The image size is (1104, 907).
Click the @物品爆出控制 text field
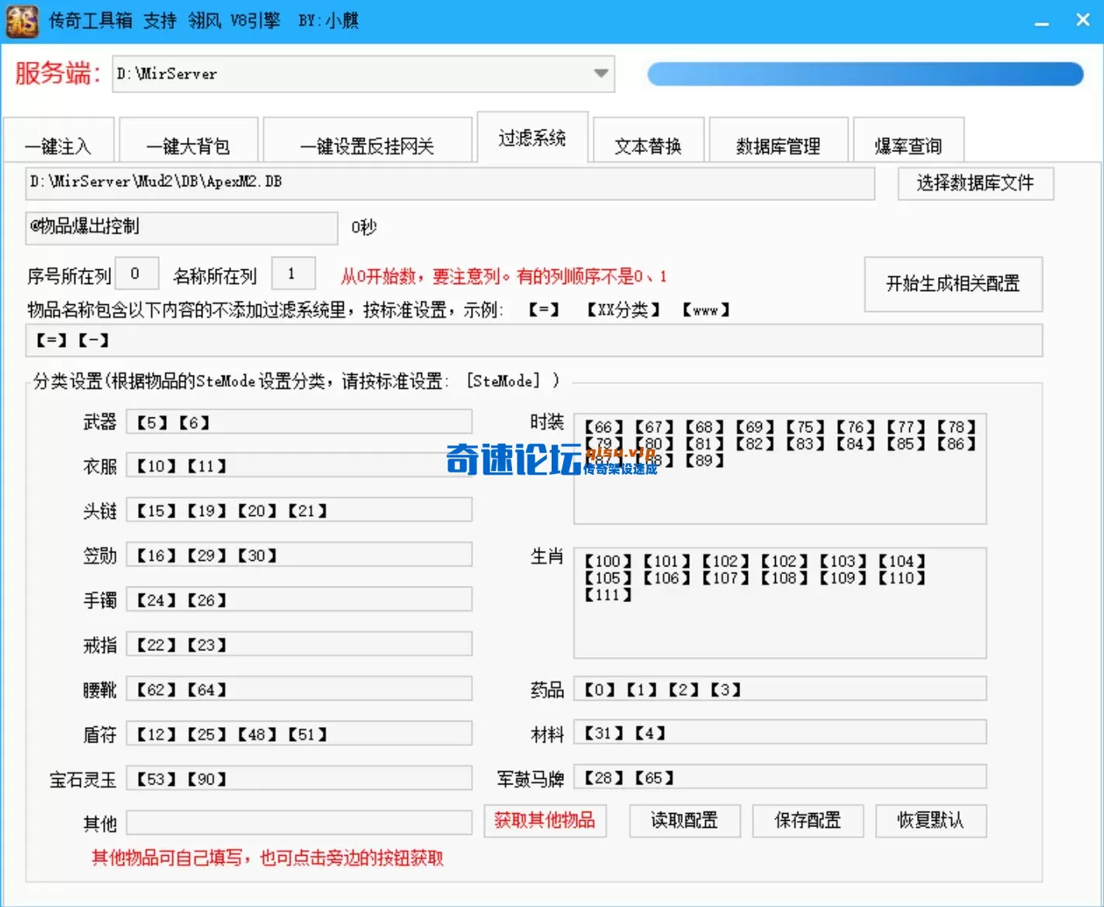pos(182,228)
